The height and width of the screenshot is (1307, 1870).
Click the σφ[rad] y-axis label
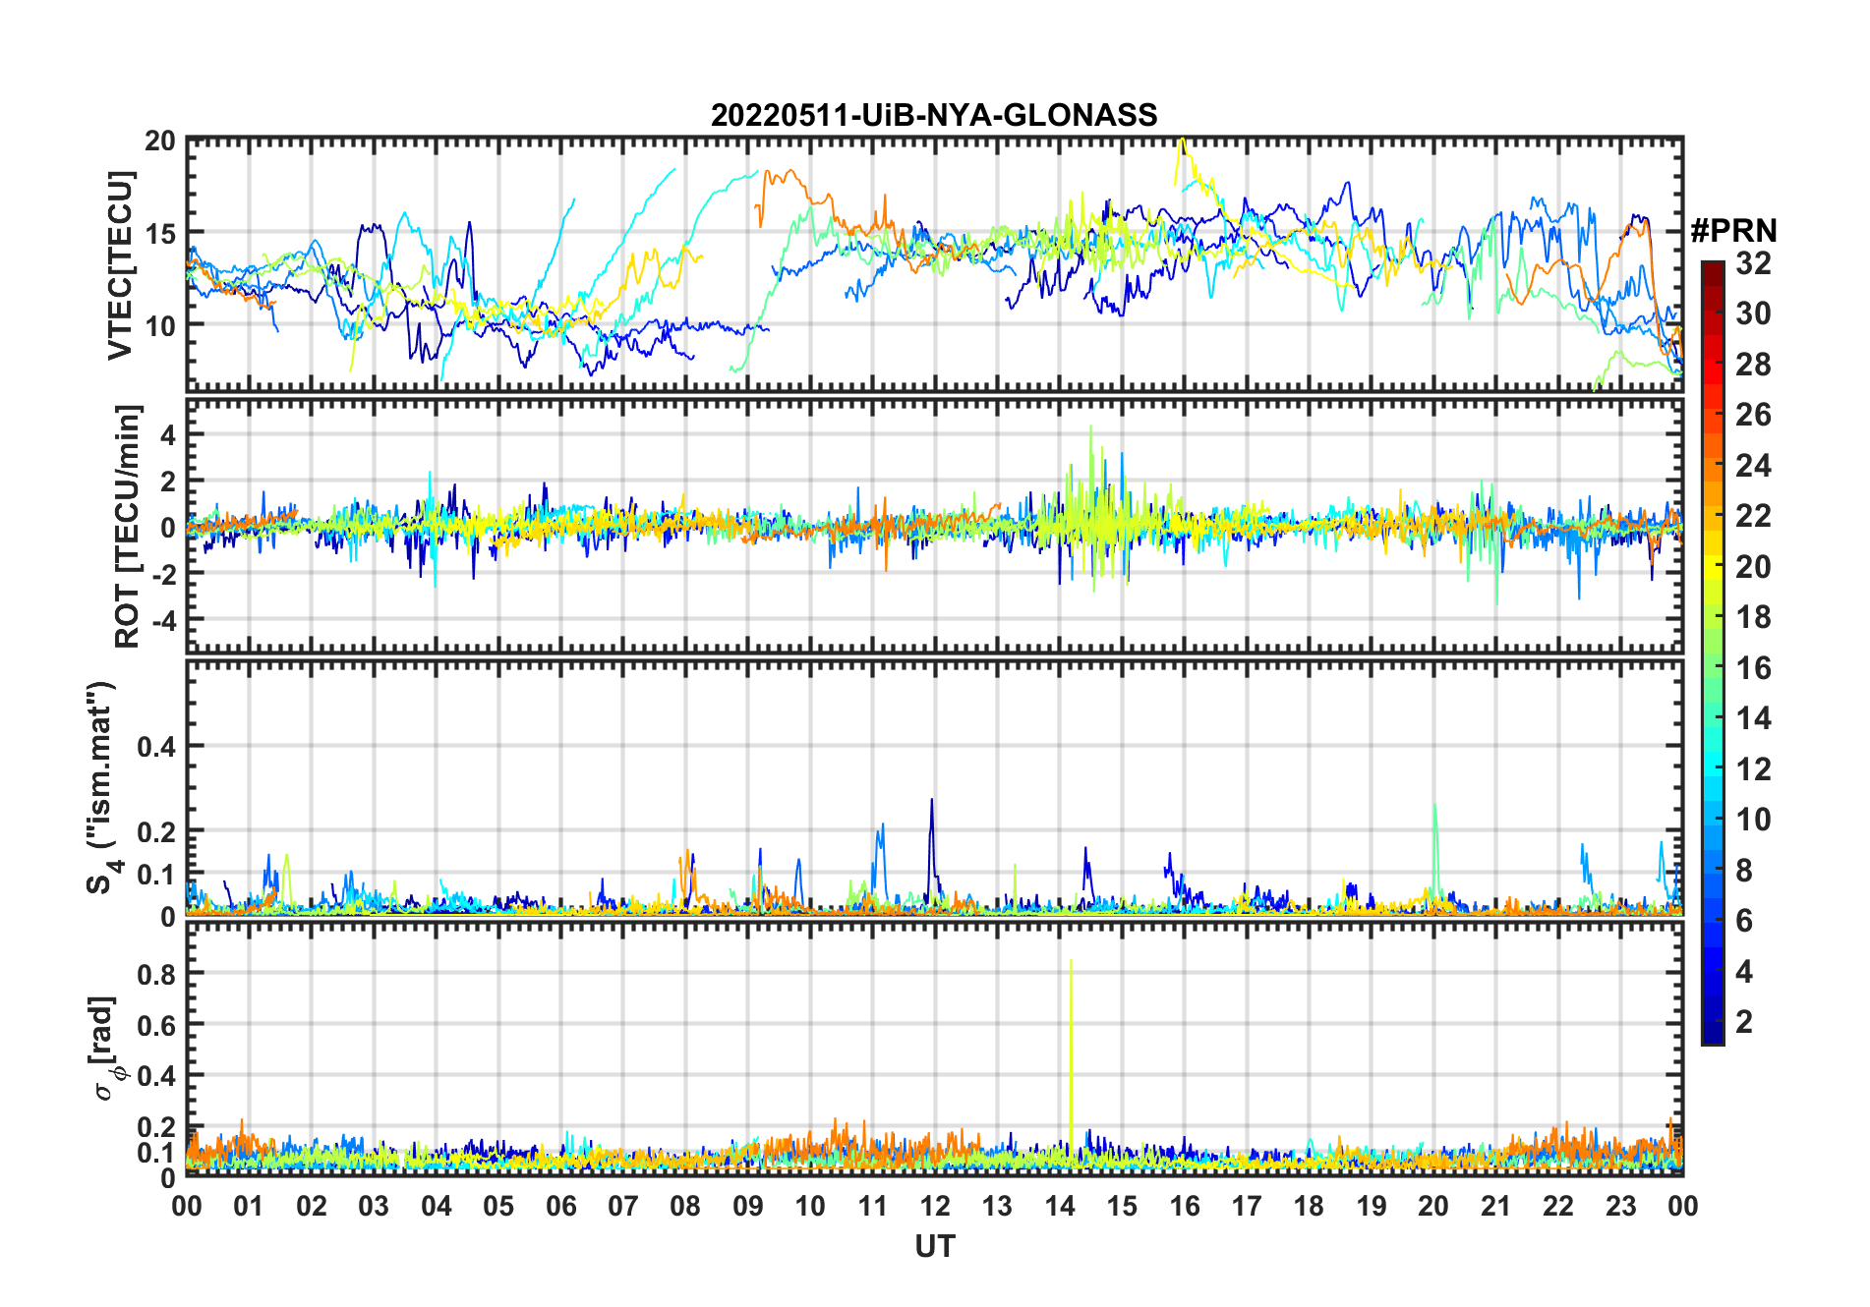[x=105, y=1049]
